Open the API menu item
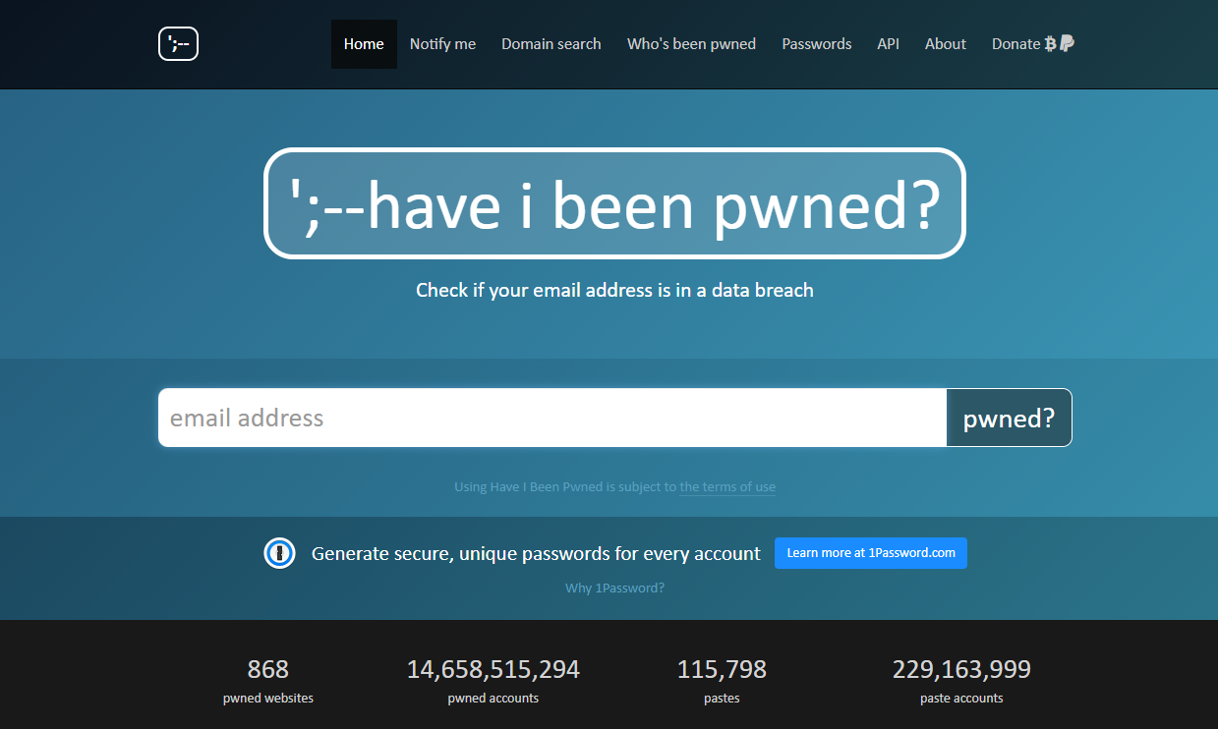The image size is (1218, 729). (x=888, y=44)
